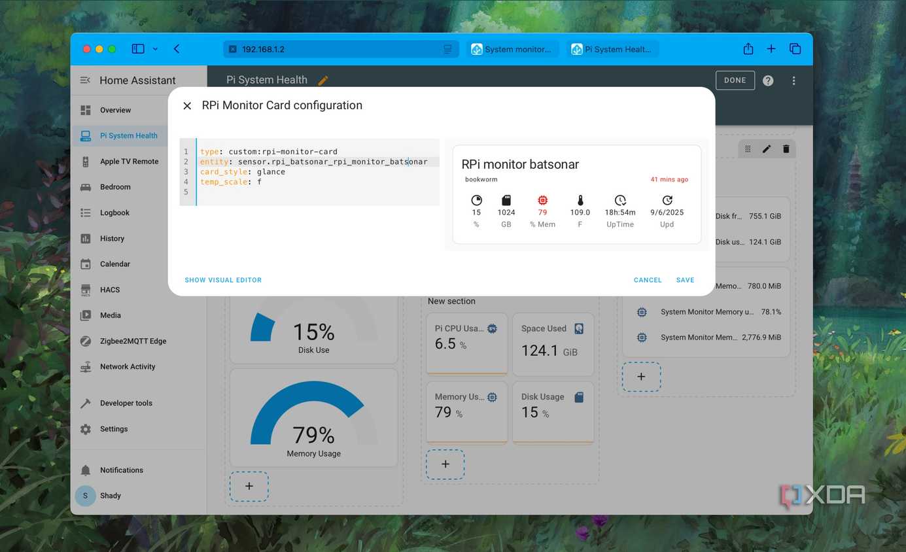The height and width of the screenshot is (552, 906).
Task: Click pencil icon next to Pi System Health title
Action: (x=322, y=80)
